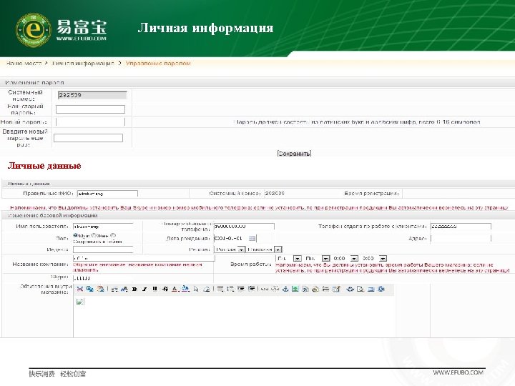This screenshot has height=386, width=515.
Task: Open the 'Россия' country dropdown in Регион
Action: point(230,249)
